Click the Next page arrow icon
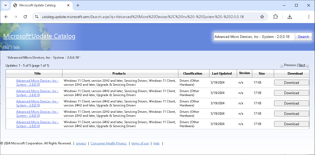Viewport: 315px width, 155px height. pos(308,66)
